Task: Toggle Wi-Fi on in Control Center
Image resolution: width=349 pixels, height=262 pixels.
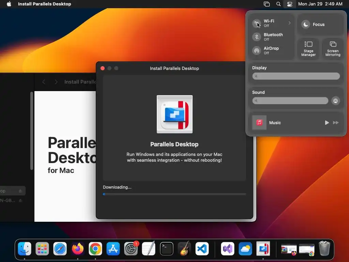Action: pyautogui.click(x=257, y=23)
